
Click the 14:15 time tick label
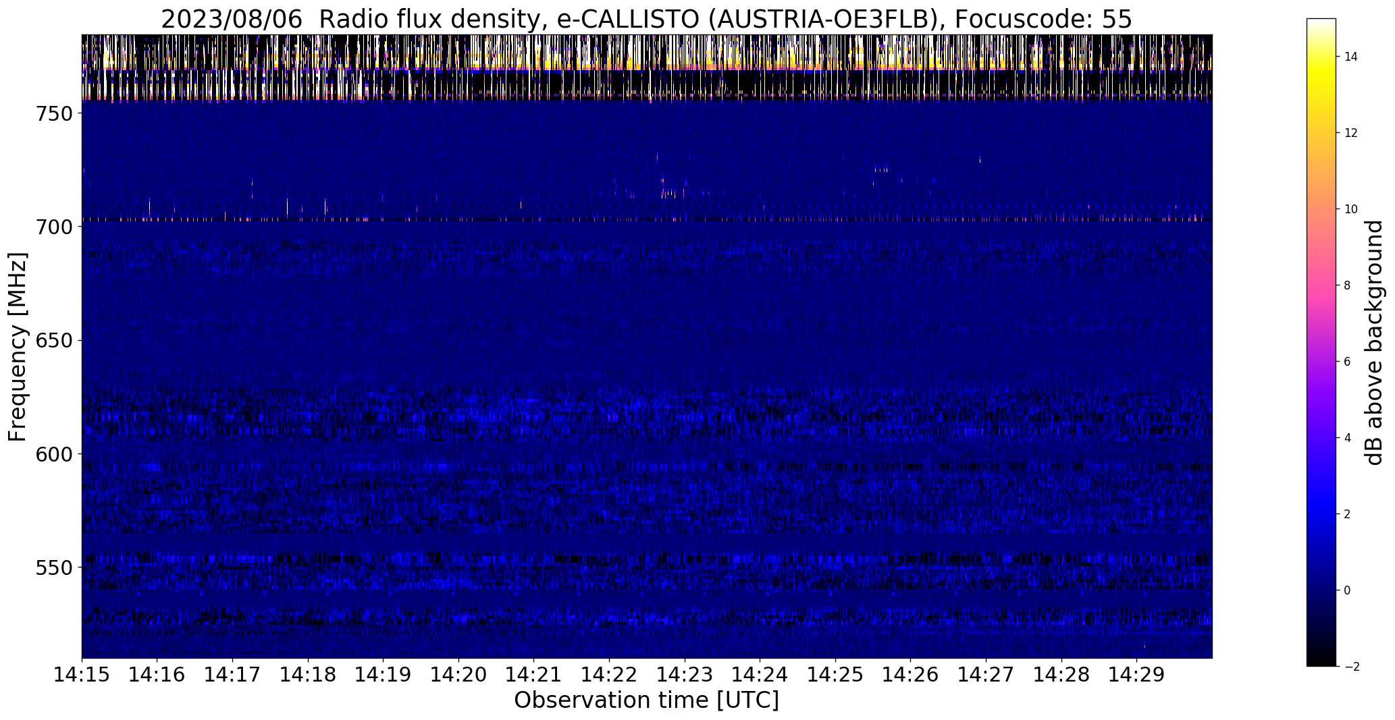82,675
